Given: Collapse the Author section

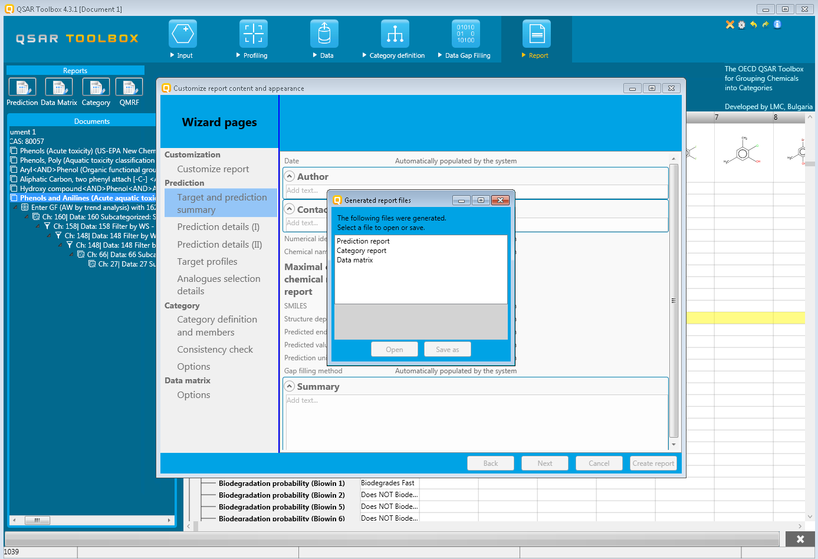Looking at the screenshot, I should 290,176.
